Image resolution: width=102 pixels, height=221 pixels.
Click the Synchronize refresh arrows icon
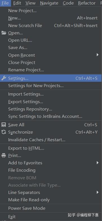point(4,132)
